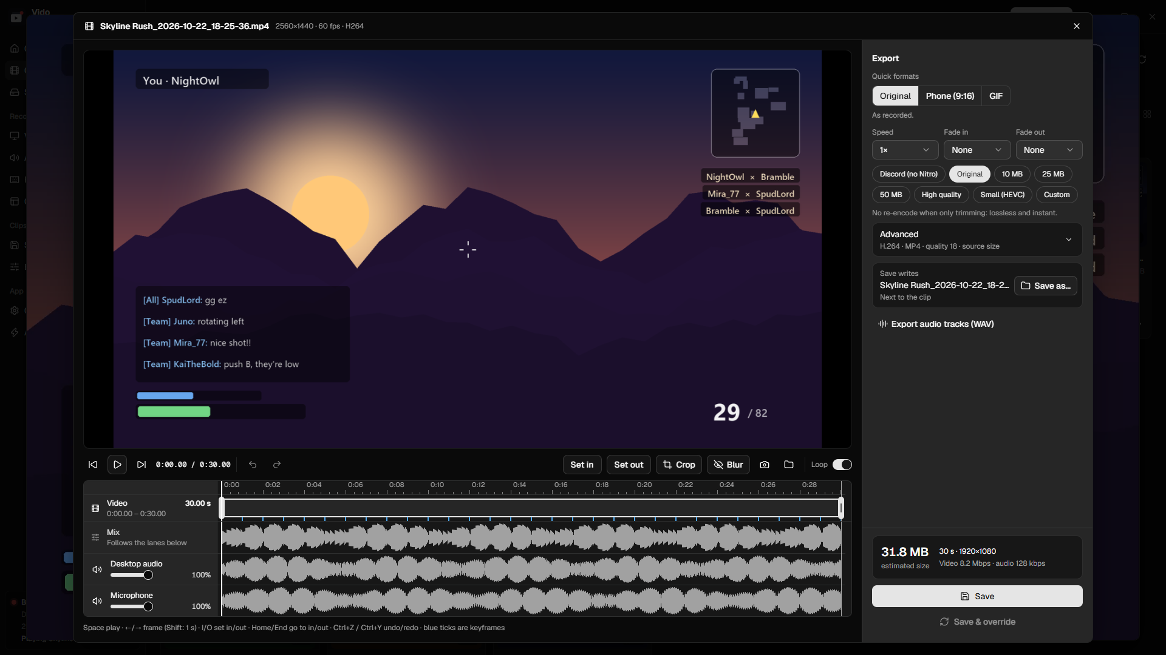Viewport: 1166px width, 655px height.
Task: Select the 25 MB size preset
Action: tap(1053, 174)
